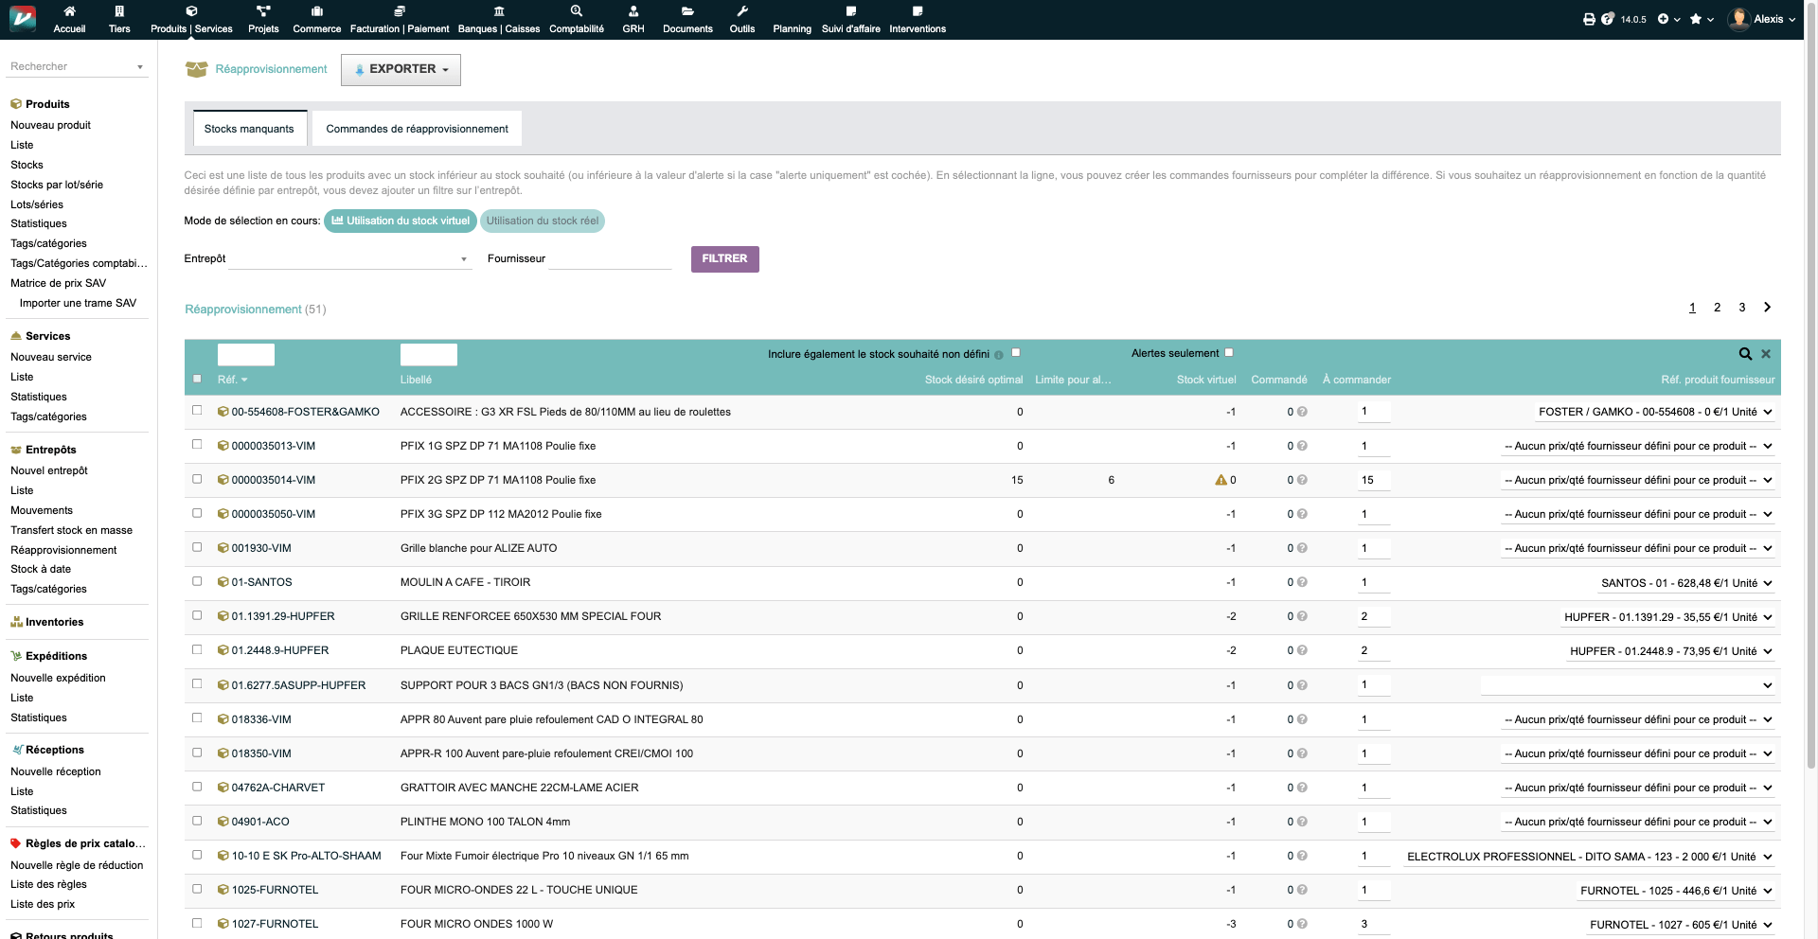Open the Transfert stock en masse link
This screenshot has height=939, width=1818.
click(x=71, y=530)
